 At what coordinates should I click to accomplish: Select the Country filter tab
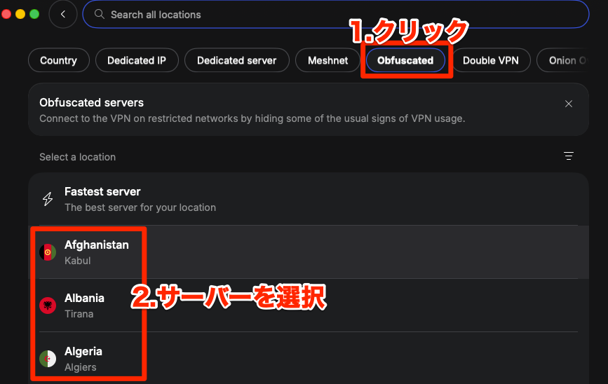[x=58, y=60]
